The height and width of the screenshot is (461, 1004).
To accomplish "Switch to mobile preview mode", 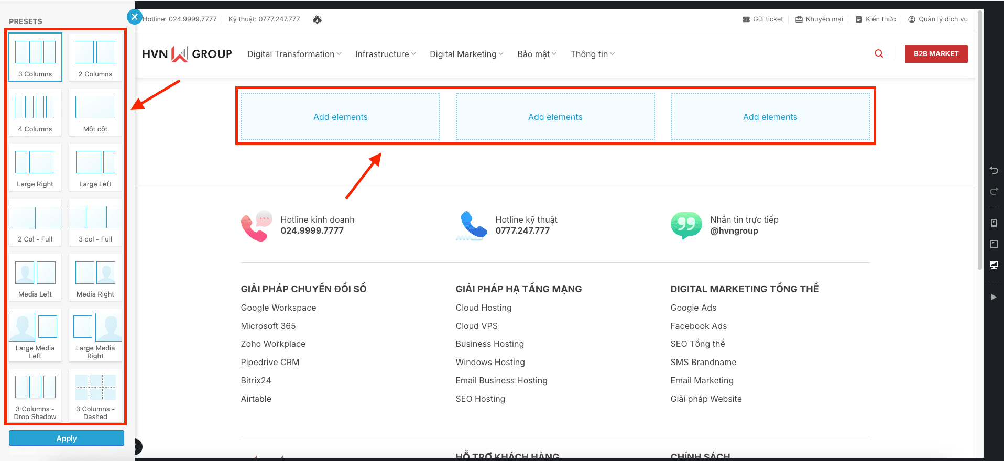I will pos(994,223).
